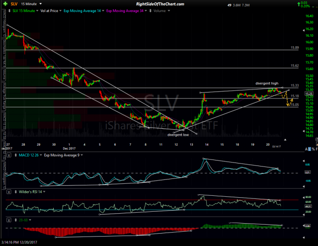Click the bar countdown timer 03:14:17
The image size is (318, 246).
276,147
